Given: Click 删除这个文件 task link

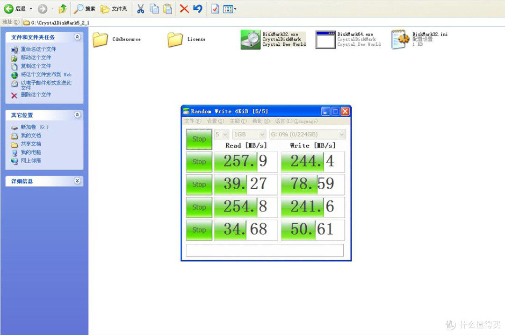Looking at the screenshot, I should tap(36, 94).
